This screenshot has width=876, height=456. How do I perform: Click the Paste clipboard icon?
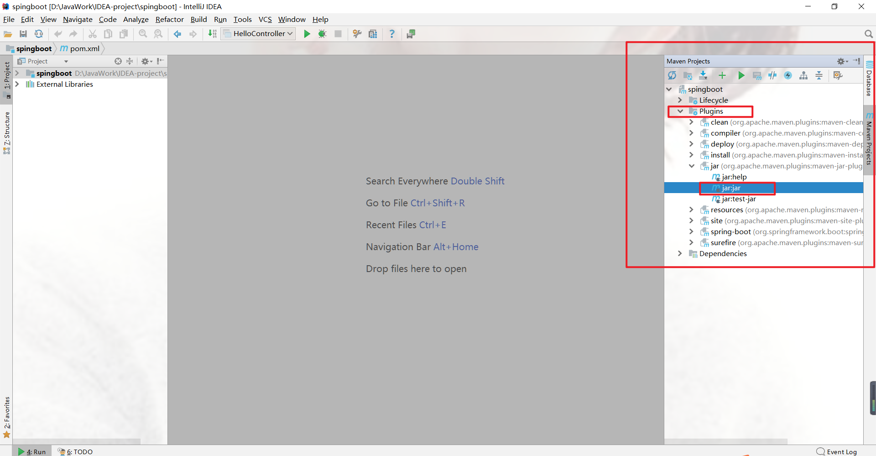click(x=124, y=34)
